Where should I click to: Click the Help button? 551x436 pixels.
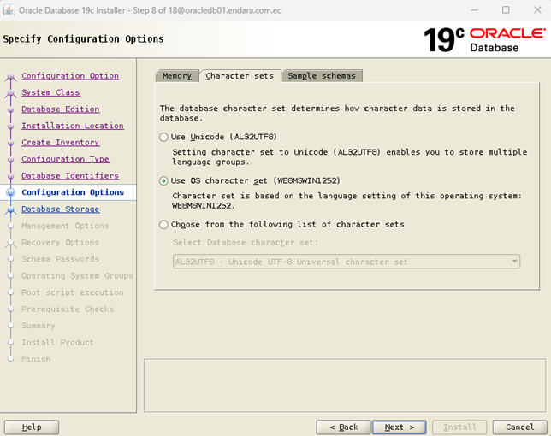[x=32, y=427]
